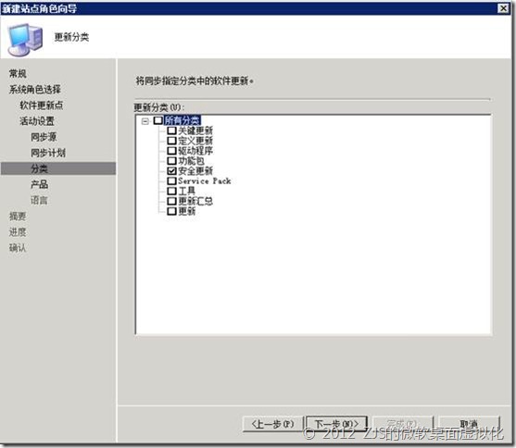Go to the 产品 step
Screen dimensions: 516x448
pyautogui.click(x=40, y=184)
